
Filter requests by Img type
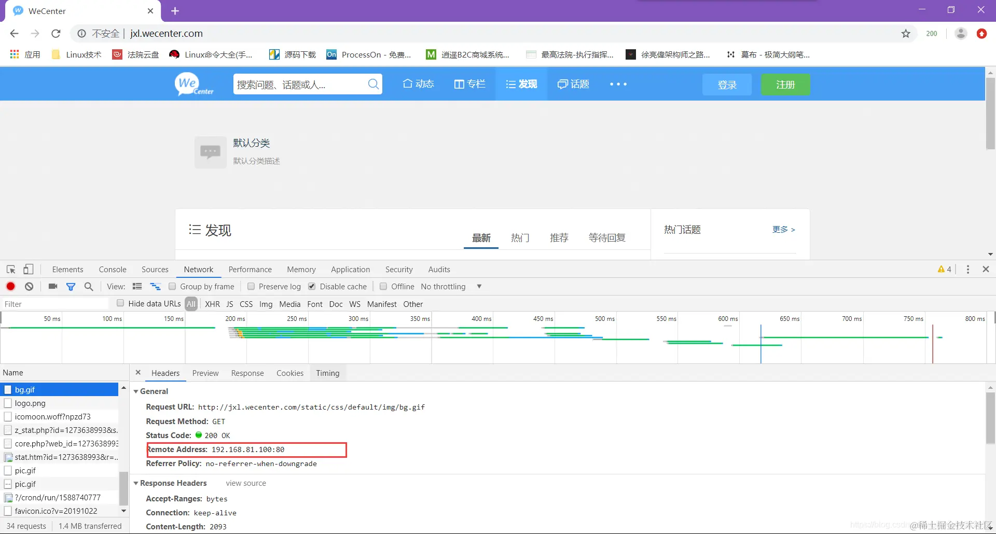point(266,304)
